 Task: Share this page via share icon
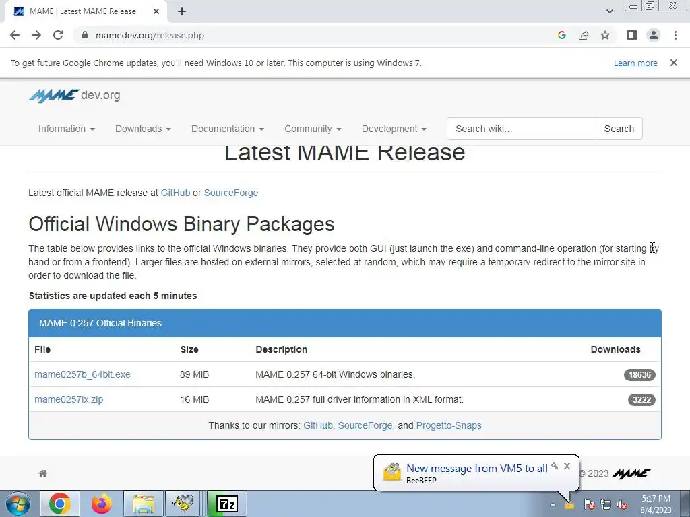pyautogui.click(x=584, y=35)
